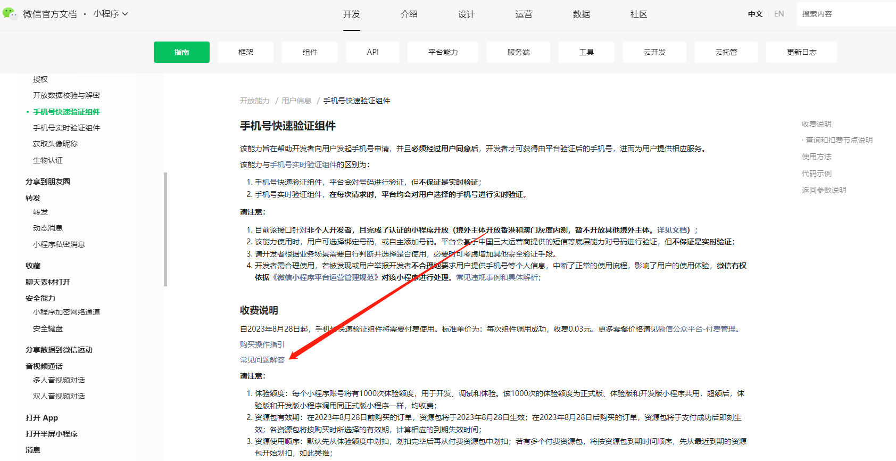
Task: Open the 组件 sub-navigation section
Action: (x=310, y=52)
